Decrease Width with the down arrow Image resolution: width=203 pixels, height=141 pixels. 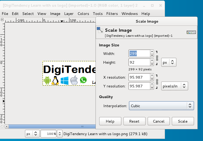coord(152,55)
